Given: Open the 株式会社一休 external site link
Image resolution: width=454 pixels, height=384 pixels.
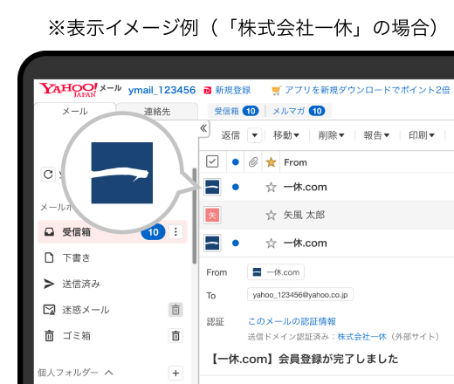Looking at the screenshot, I should click(x=362, y=337).
